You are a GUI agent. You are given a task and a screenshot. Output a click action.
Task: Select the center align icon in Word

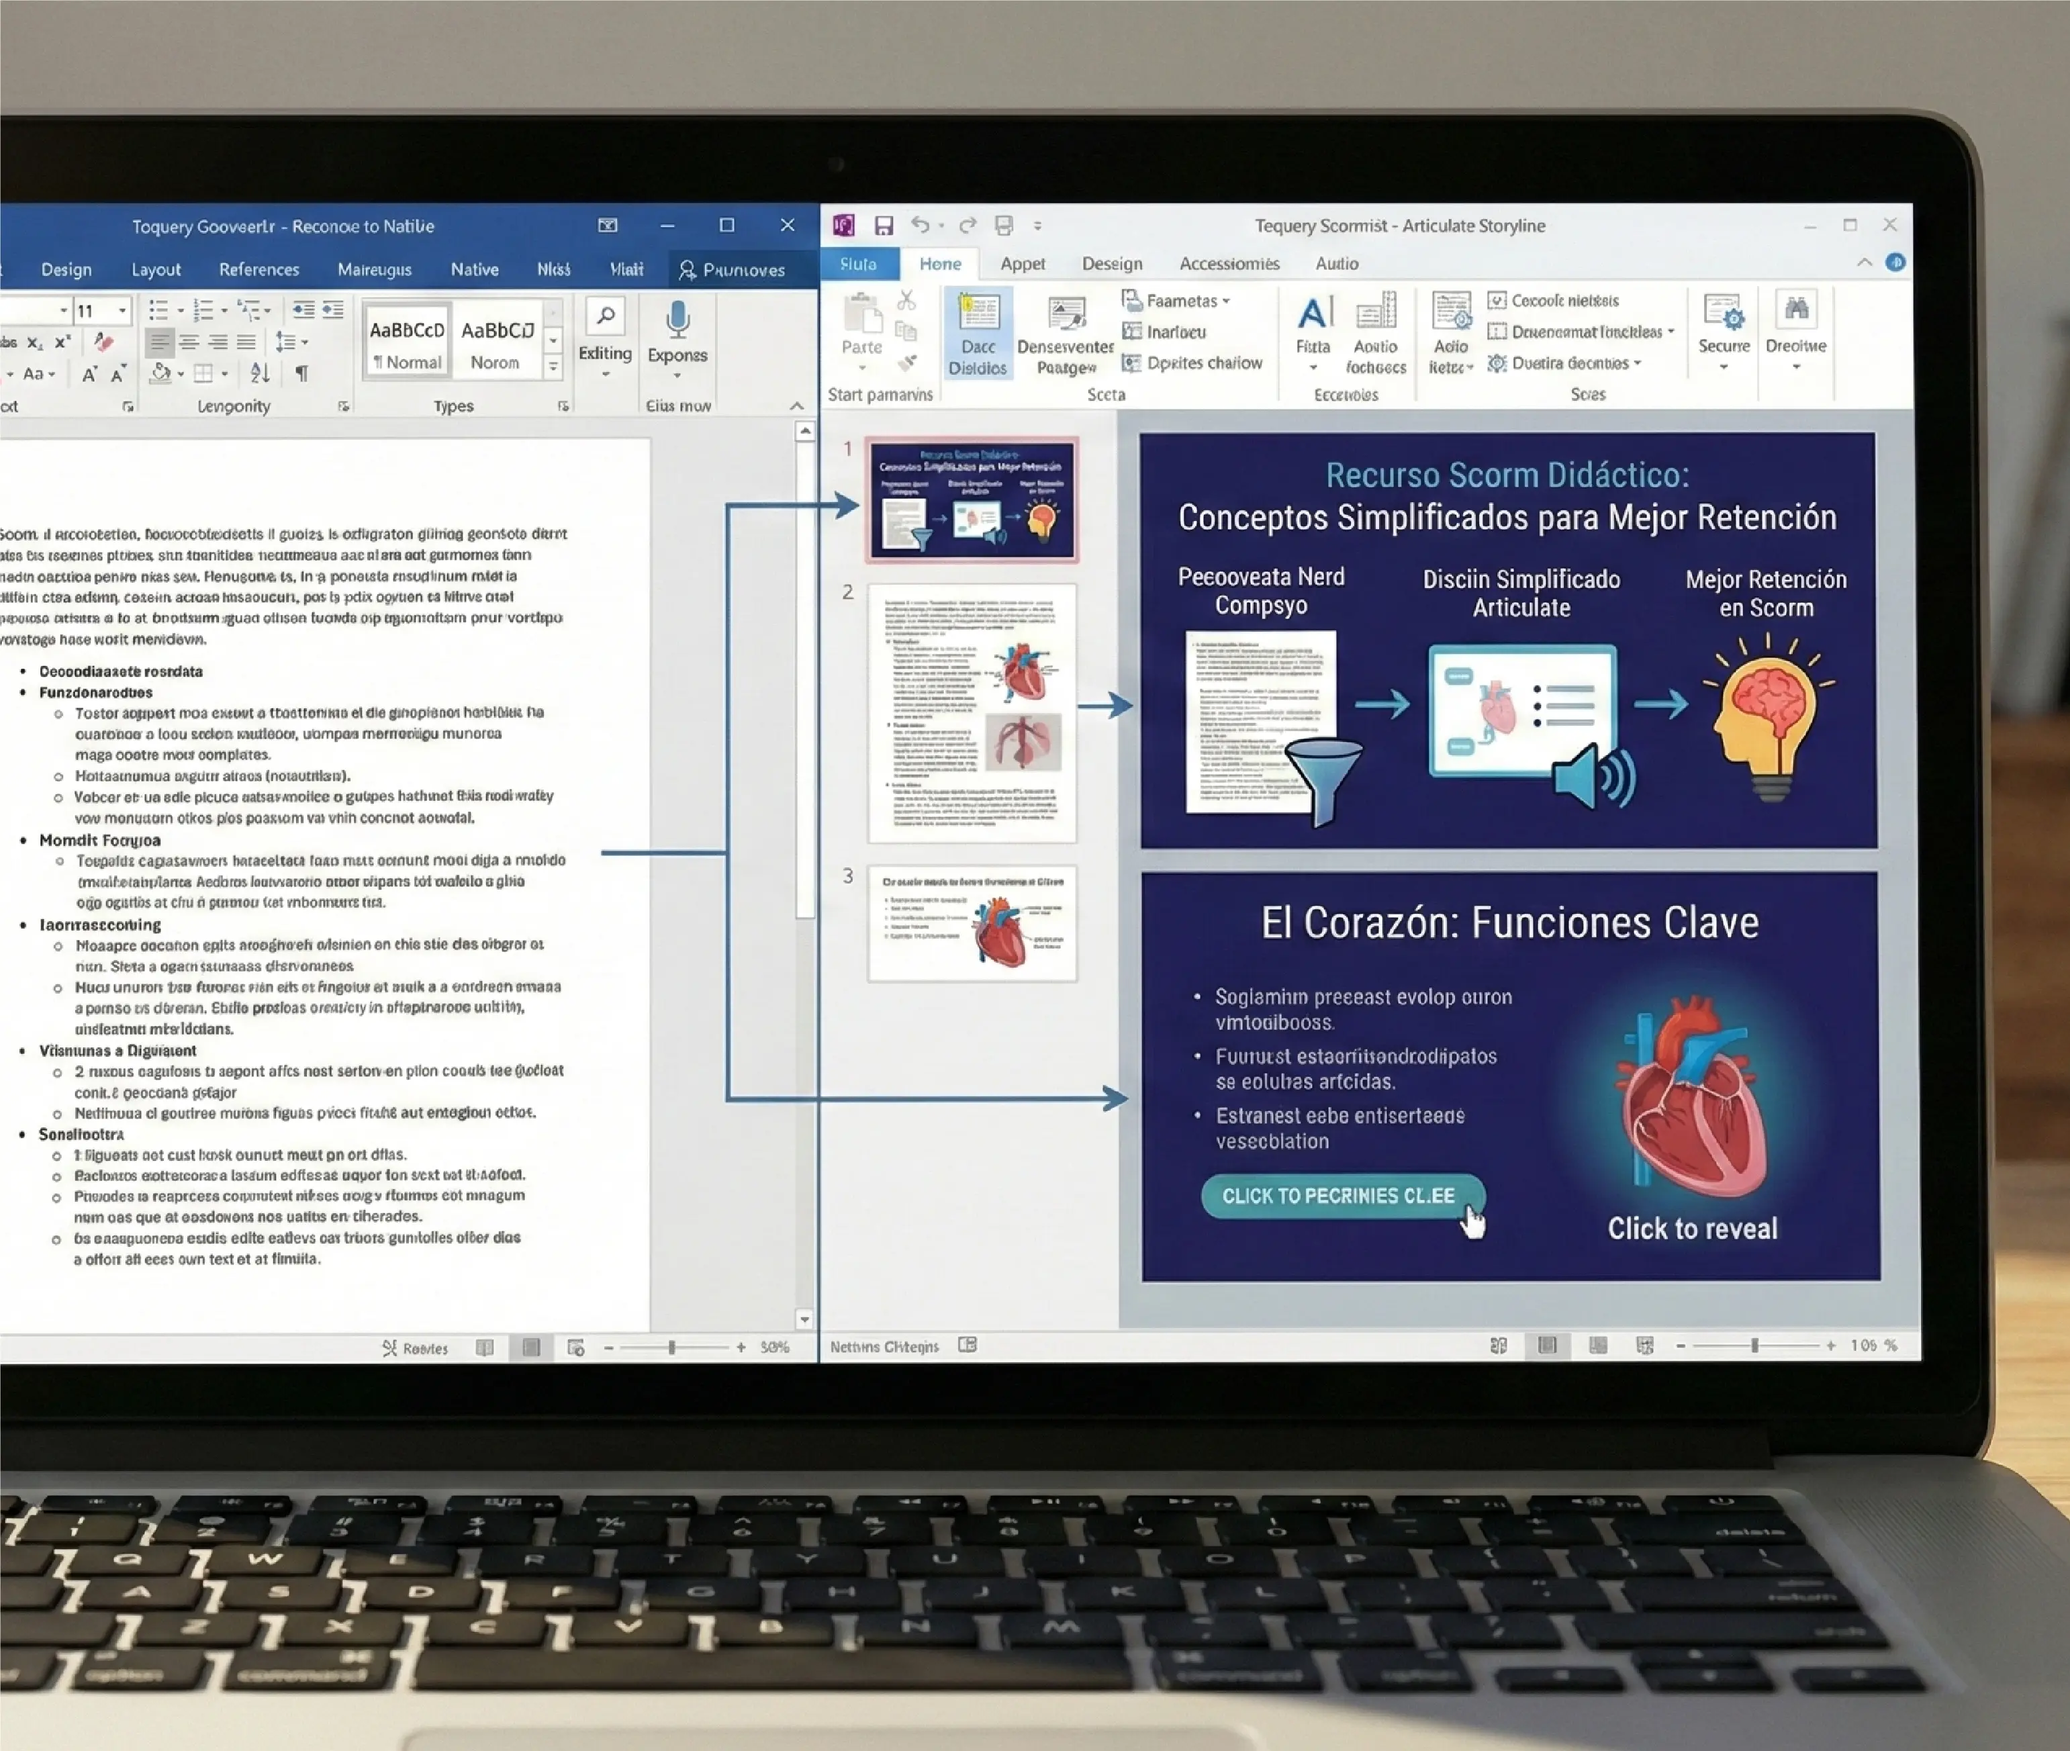pyautogui.click(x=189, y=342)
